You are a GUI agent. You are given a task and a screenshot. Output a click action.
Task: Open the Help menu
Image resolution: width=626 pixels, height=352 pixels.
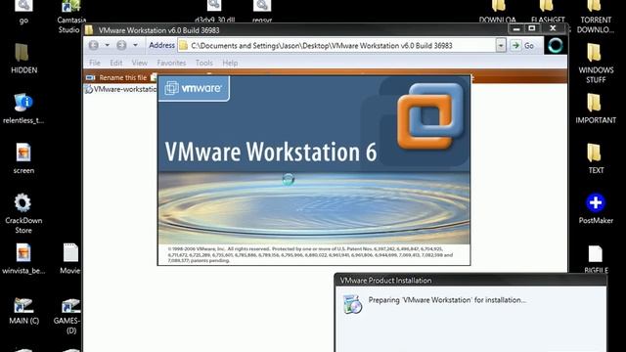point(230,63)
